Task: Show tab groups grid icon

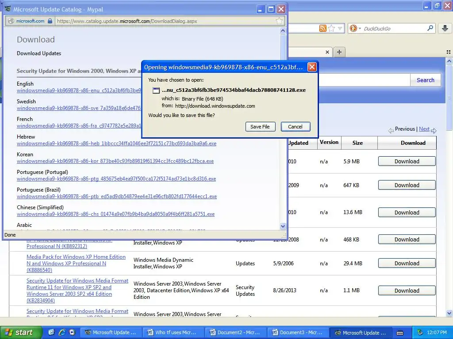Action: point(449,52)
